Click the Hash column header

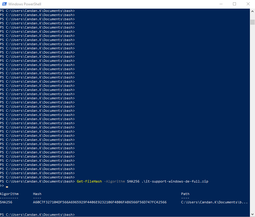(x=37, y=194)
